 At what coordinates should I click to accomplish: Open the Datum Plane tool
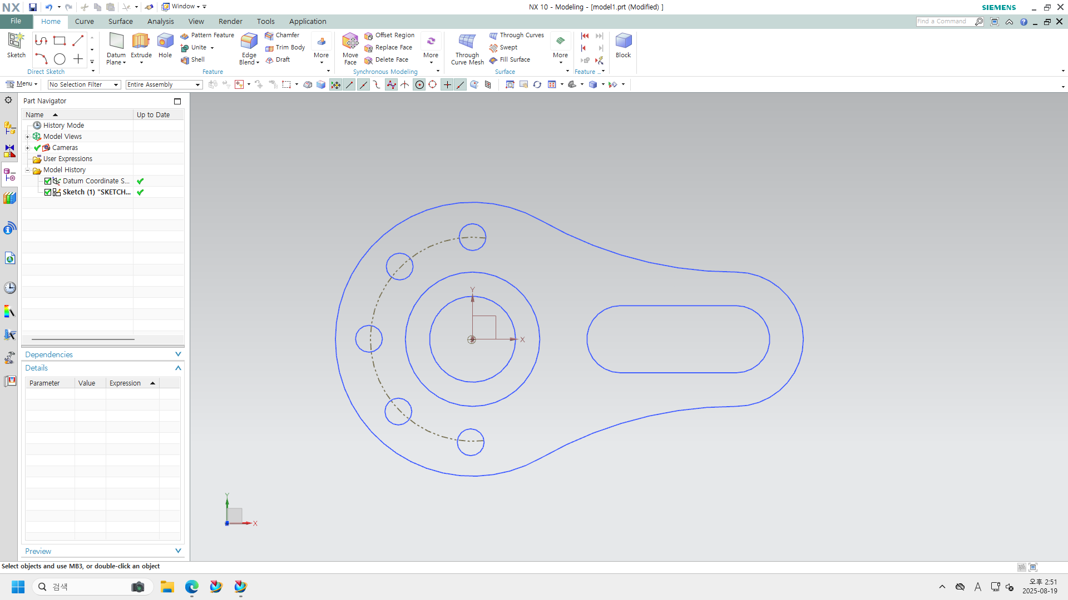[116, 42]
